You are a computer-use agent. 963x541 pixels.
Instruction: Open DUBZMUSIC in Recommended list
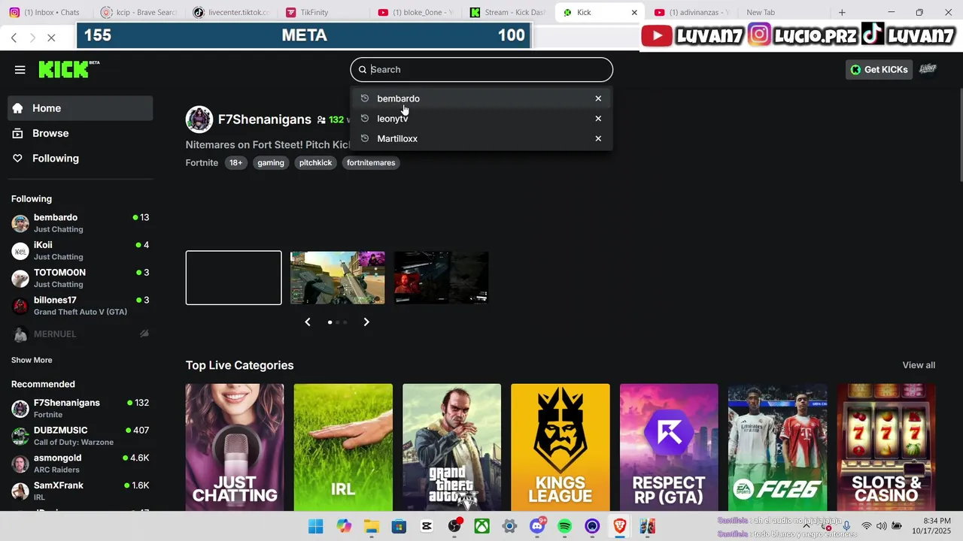point(81,436)
